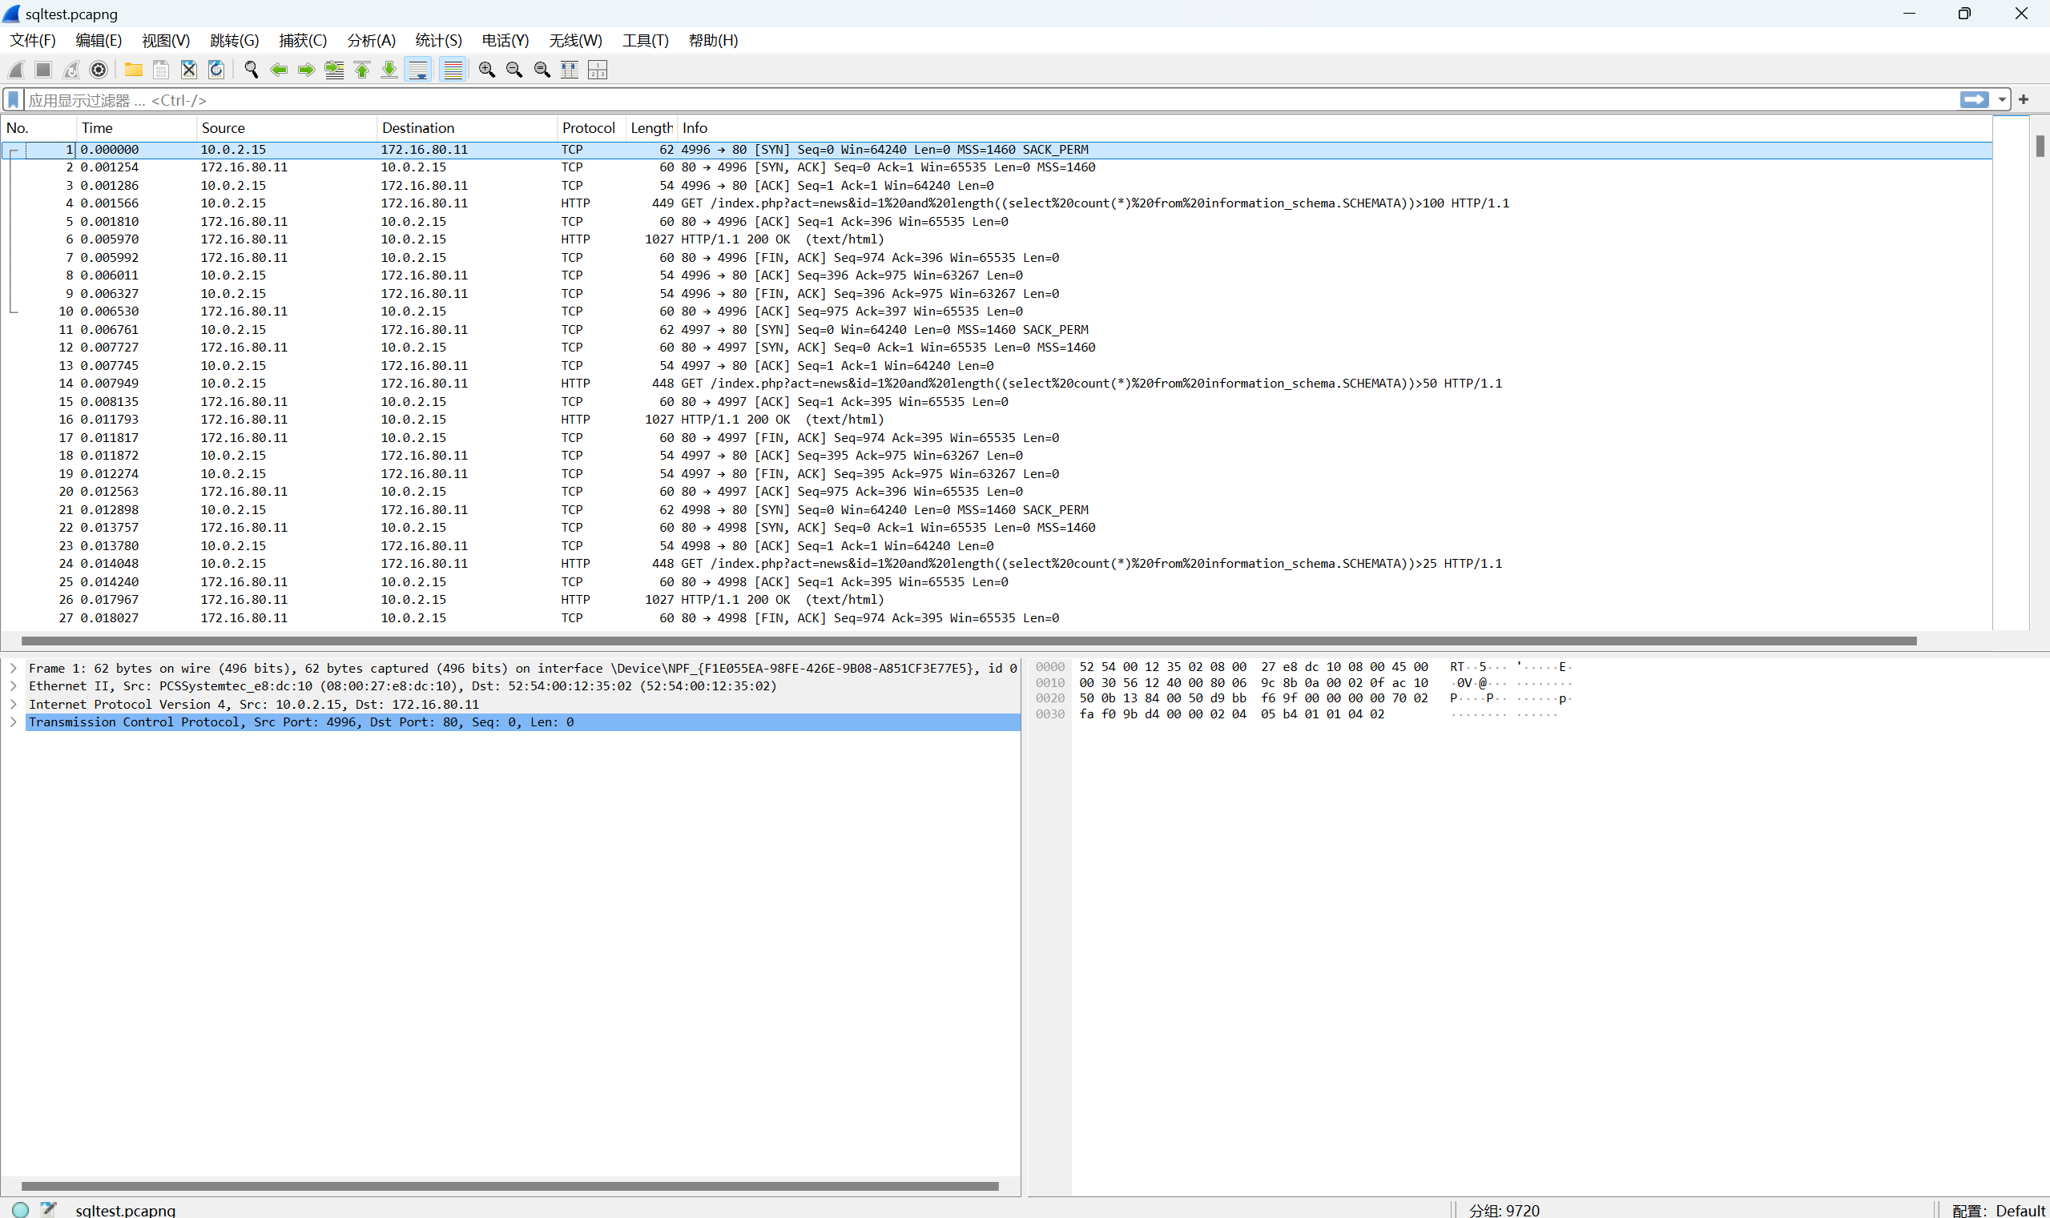Open the 跳转(G) menu
This screenshot has height=1218, width=2050.
tap(234, 40)
